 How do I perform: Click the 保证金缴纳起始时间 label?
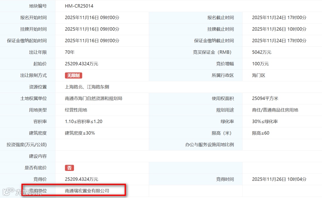(x=27, y=40)
